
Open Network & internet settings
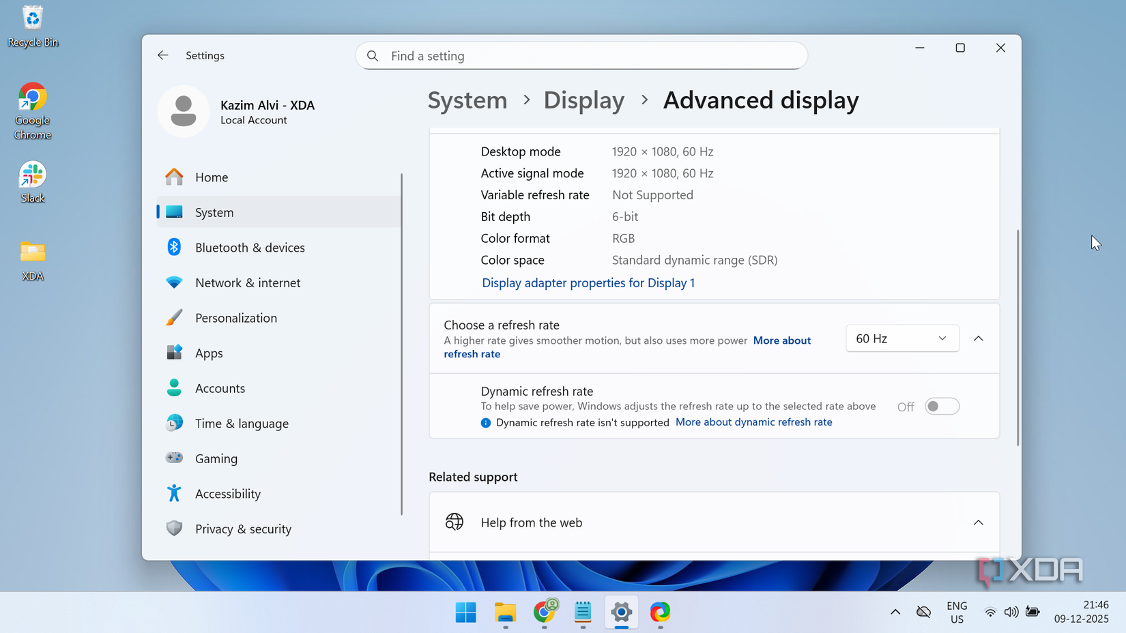pyautogui.click(x=247, y=282)
